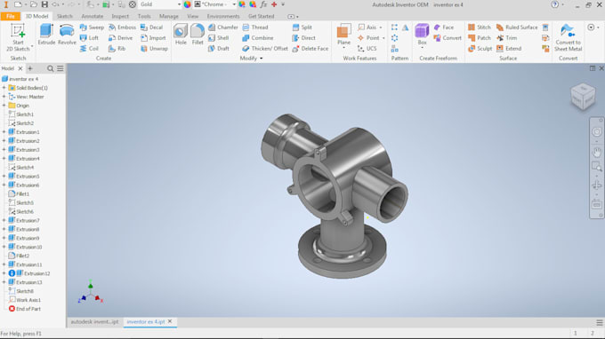Open the Help question mark icon
Viewport: 605px width, 339px height.
point(555,4)
